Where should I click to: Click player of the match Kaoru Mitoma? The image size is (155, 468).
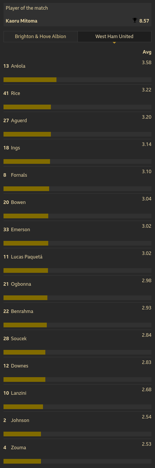tap(21, 21)
